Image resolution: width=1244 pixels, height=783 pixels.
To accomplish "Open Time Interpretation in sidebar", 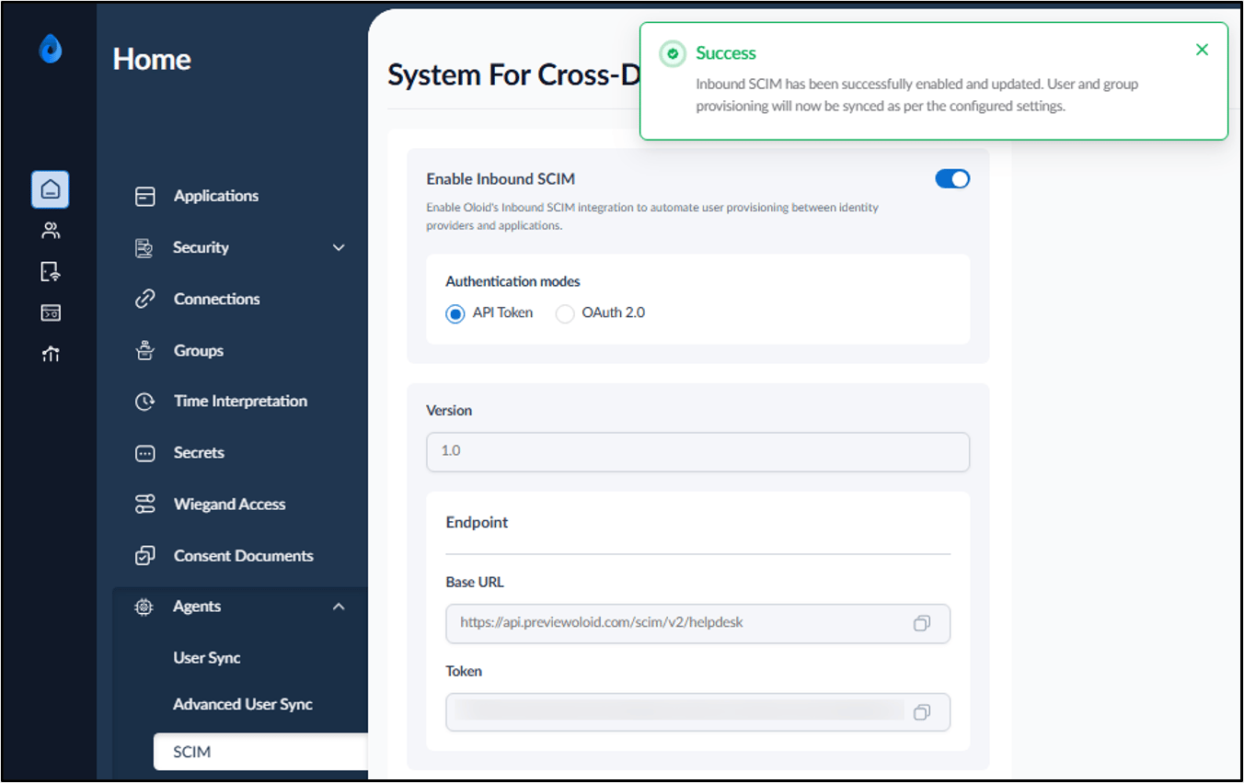I will (x=239, y=402).
